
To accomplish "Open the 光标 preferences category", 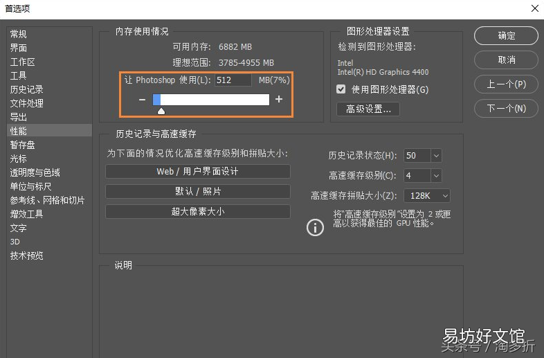I will point(19,159).
